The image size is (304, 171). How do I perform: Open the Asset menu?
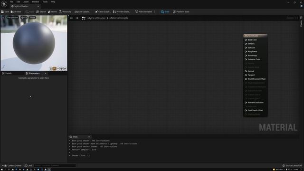pyautogui.click(x=26, y=2)
